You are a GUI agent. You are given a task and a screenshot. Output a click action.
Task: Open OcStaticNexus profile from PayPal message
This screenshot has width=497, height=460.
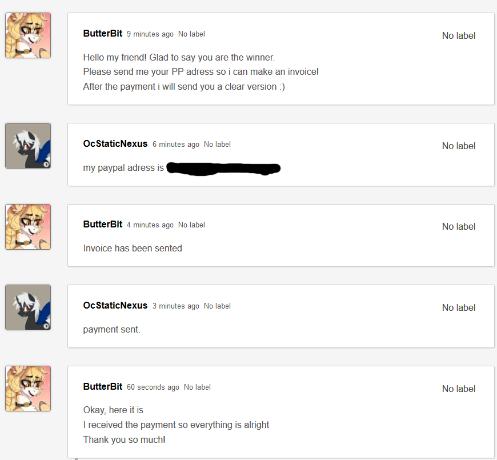(x=115, y=143)
